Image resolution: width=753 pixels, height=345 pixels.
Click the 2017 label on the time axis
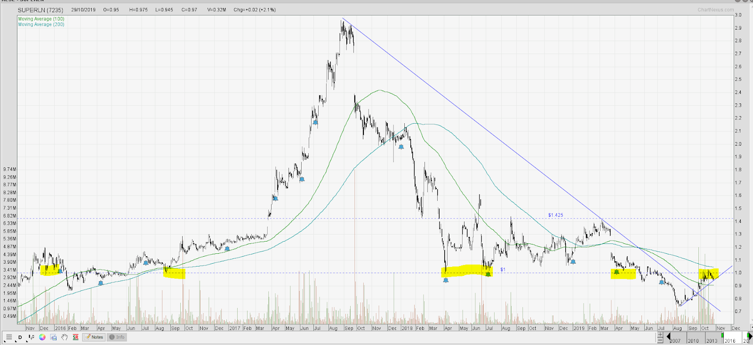[235, 328]
